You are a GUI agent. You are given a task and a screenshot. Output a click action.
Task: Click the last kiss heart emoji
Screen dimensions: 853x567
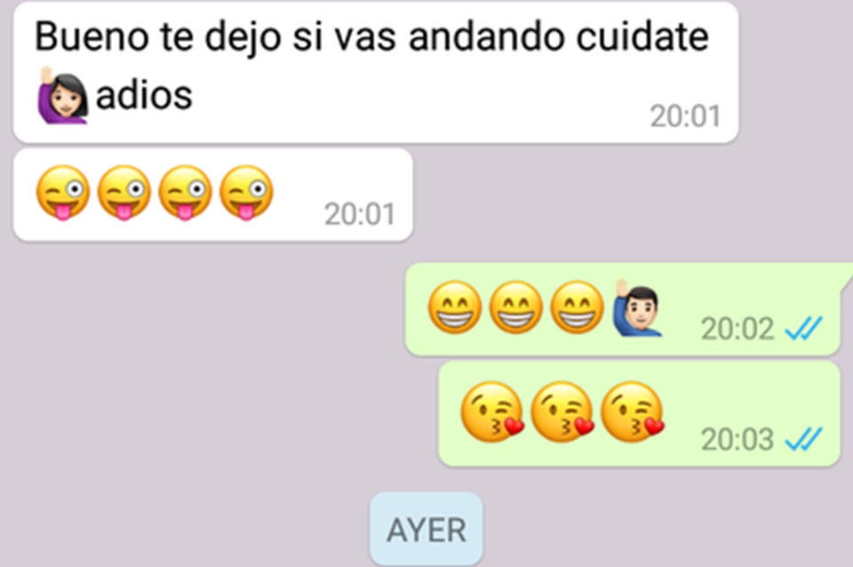(633, 411)
